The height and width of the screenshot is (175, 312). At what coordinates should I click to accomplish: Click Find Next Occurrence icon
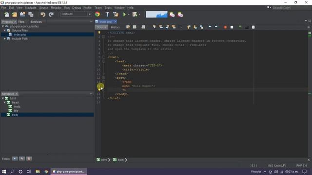[167, 27]
